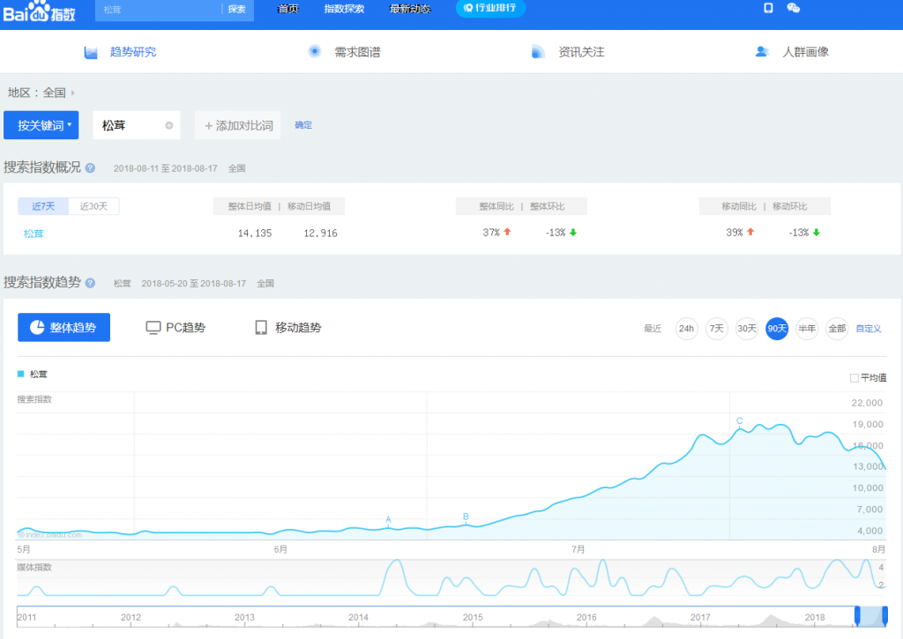This screenshot has width=903, height=639.
Task: Switch to the 需求图谱 tab
Action: 345,52
